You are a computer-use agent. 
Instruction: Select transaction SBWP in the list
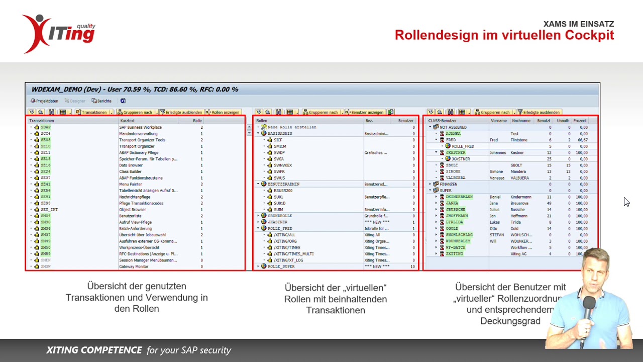click(x=46, y=127)
